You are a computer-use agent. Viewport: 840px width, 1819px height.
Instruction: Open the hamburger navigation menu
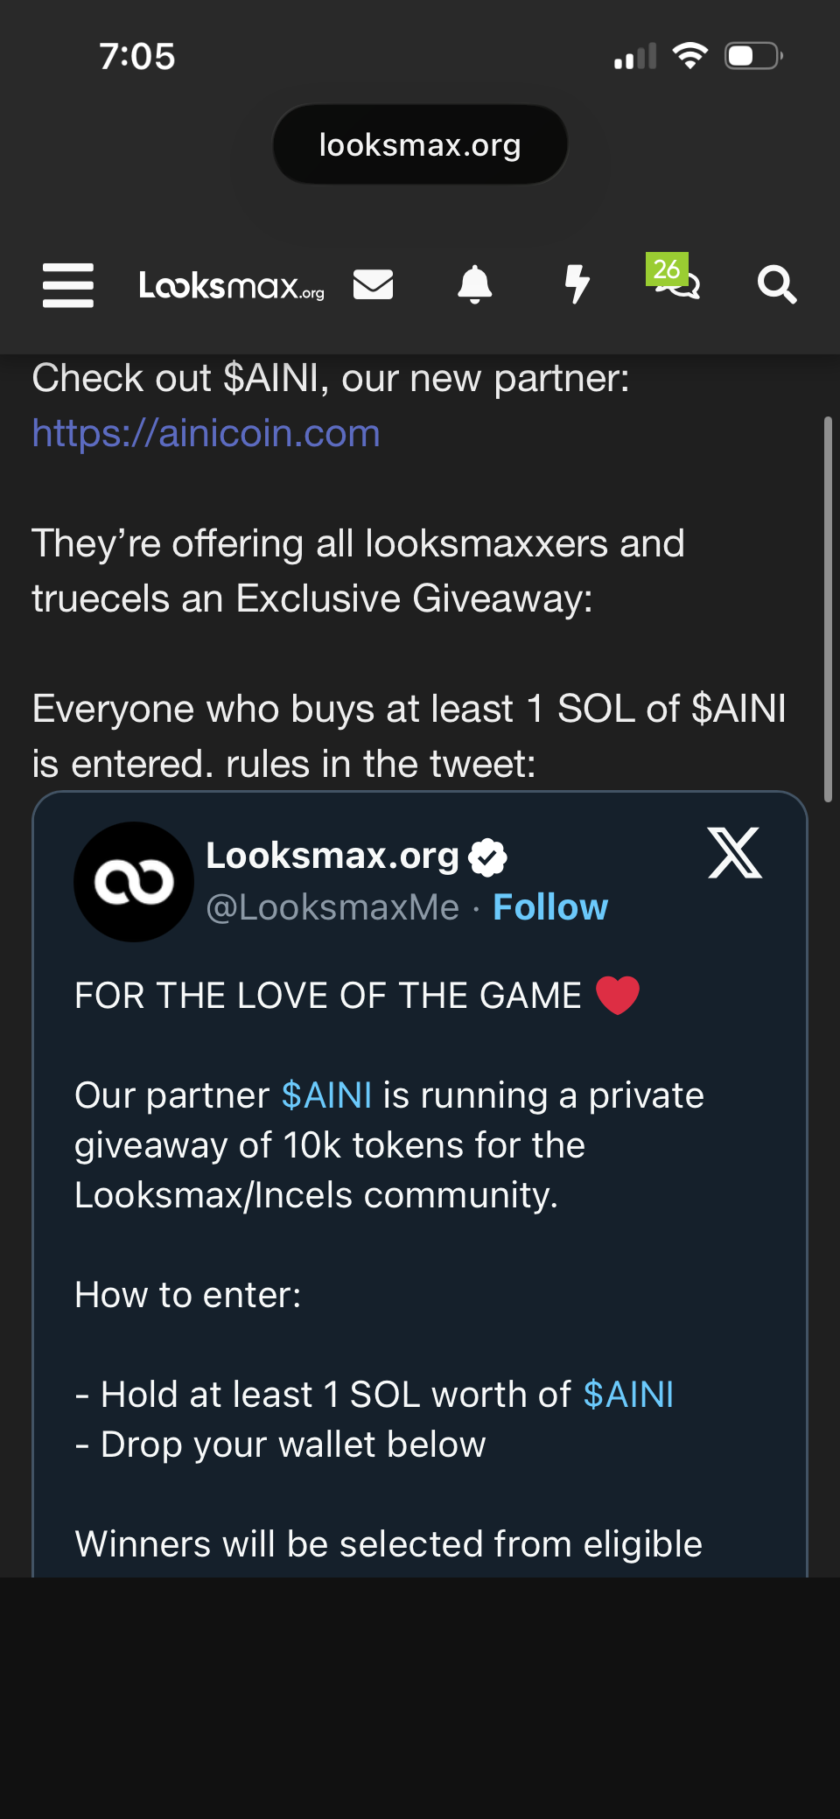(68, 285)
